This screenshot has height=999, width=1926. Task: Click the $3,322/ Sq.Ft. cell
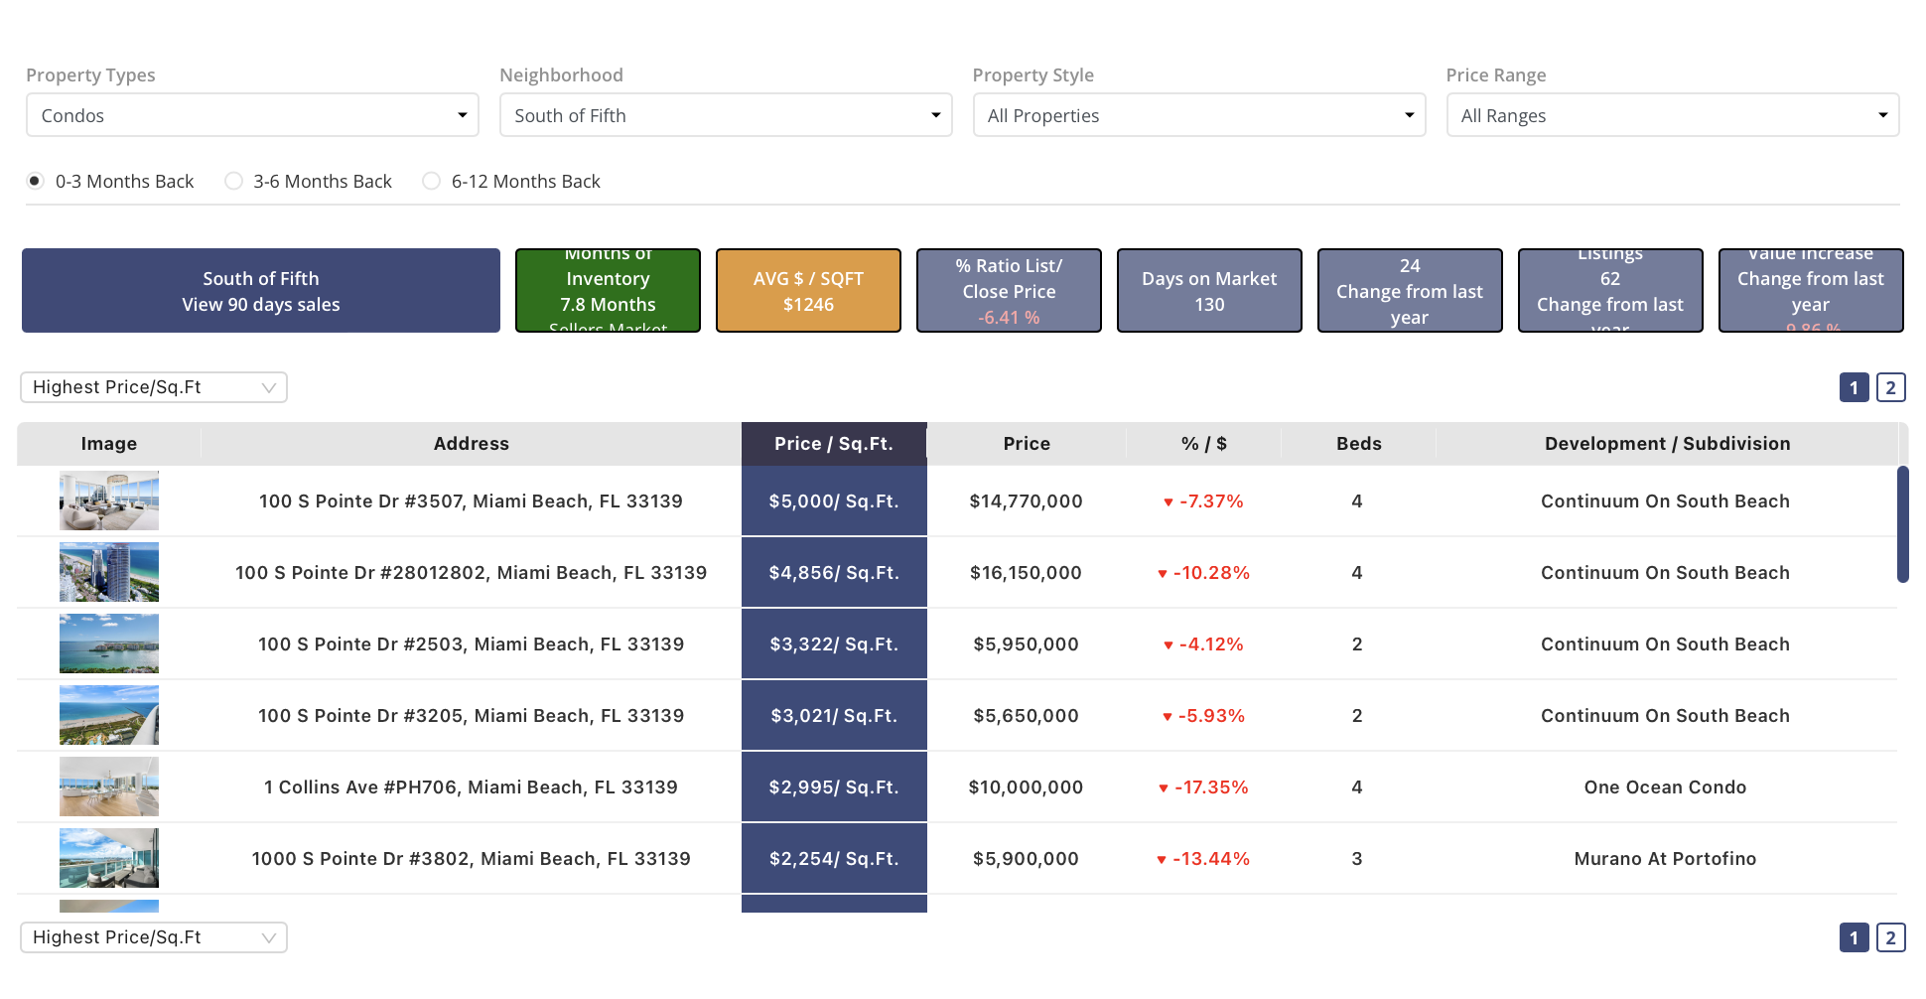tap(834, 644)
